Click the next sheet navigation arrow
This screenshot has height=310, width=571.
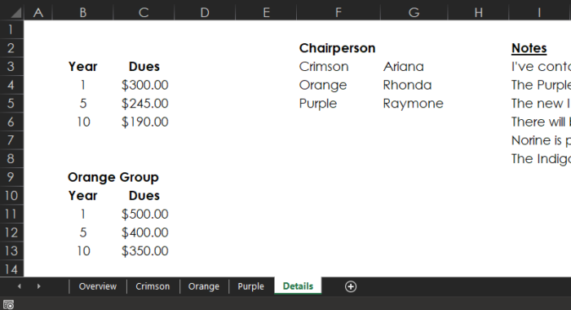[x=38, y=286]
